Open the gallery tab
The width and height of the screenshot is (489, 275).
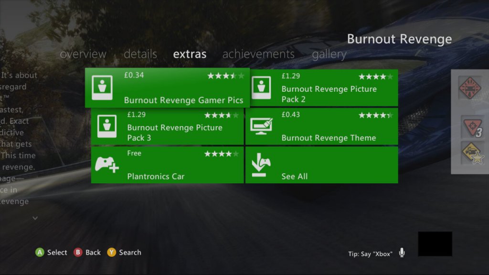[329, 54]
